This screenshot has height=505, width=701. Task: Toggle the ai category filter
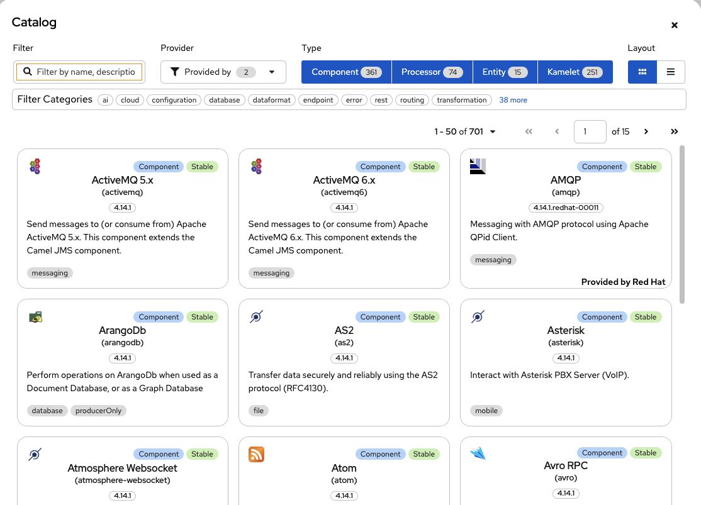[x=105, y=100]
